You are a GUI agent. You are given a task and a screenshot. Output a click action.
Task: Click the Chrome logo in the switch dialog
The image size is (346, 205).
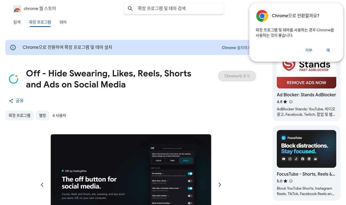click(262, 16)
